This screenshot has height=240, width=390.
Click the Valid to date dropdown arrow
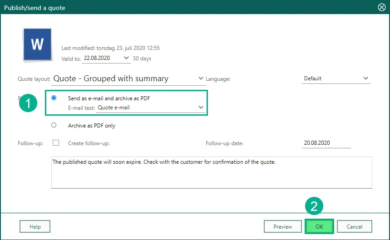point(126,58)
